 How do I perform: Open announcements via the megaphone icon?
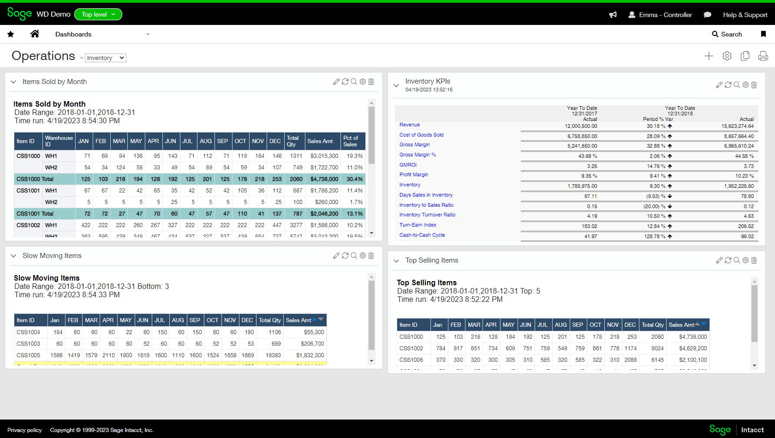coord(613,15)
